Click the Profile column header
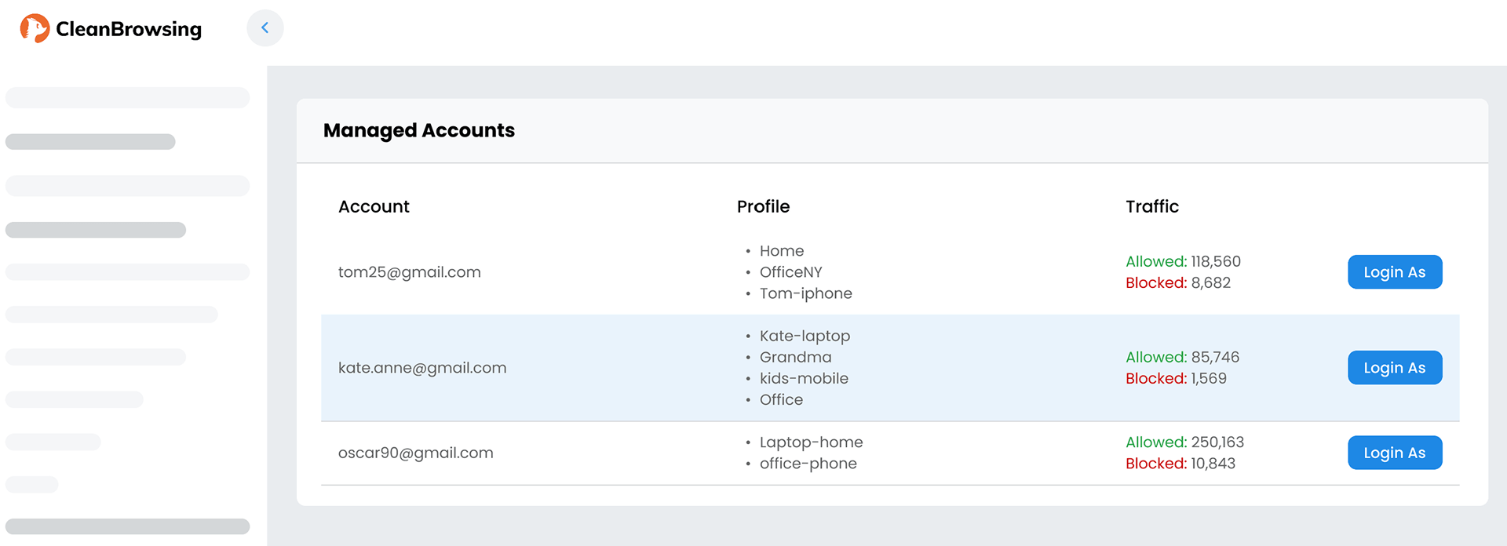This screenshot has width=1507, height=546. point(763,206)
